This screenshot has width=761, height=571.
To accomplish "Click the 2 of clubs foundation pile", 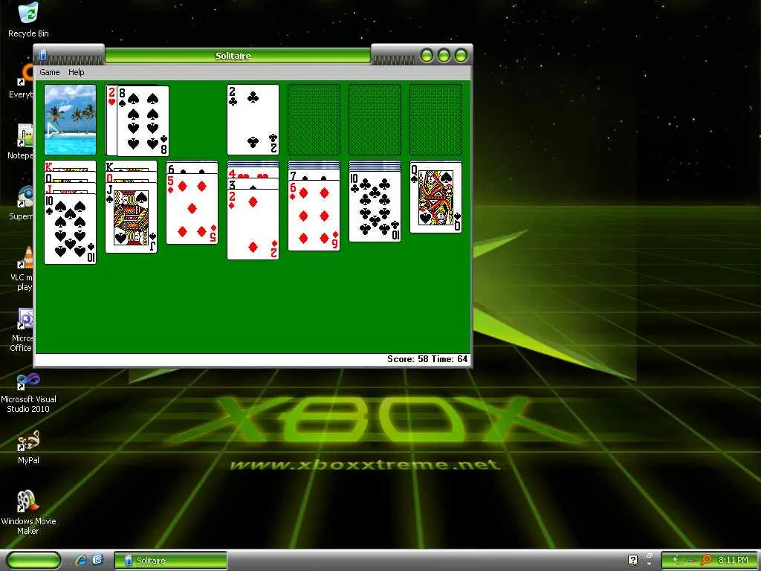I will tap(253, 120).
